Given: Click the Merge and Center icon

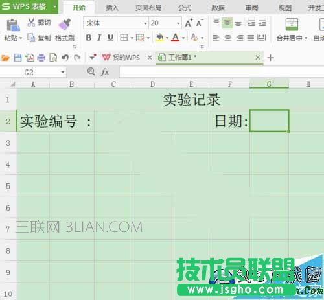Looking at the screenshot, I should pos(292,24).
